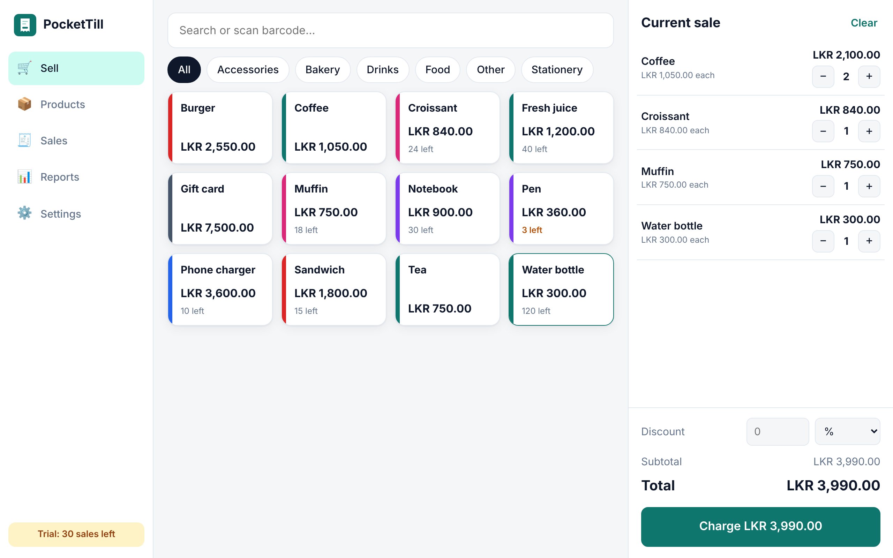The height and width of the screenshot is (558, 893).
Task: Decrease Muffin quantity with minus button
Action: point(823,186)
